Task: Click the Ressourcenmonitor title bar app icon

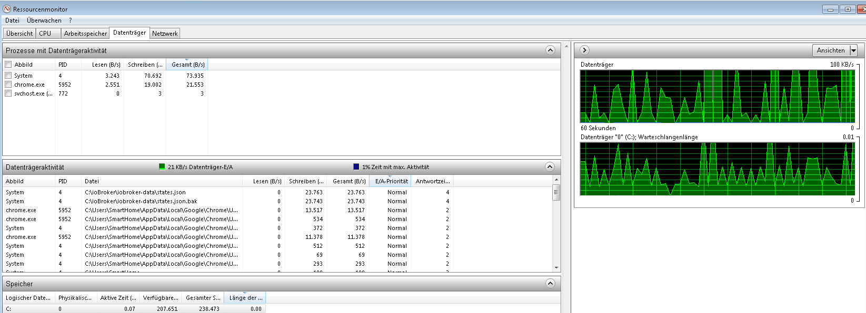Action: (x=7, y=9)
